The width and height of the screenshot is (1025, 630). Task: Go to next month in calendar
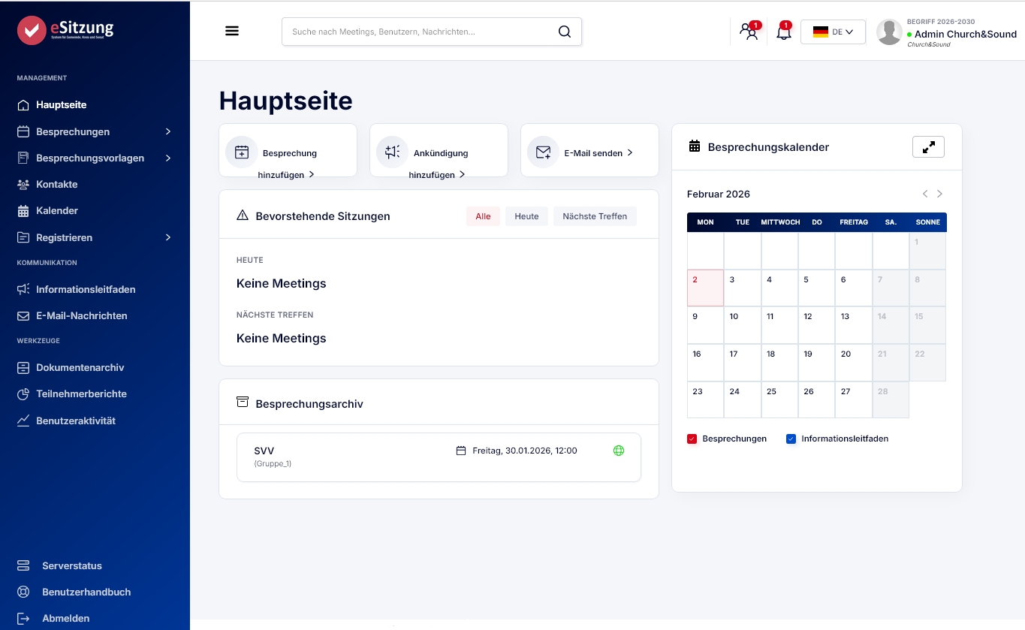[x=939, y=194]
